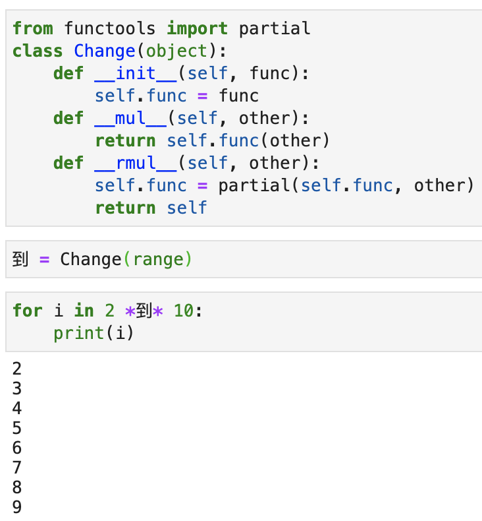The width and height of the screenshot is (482, 521).
Task: Click the final 'return self' line
Action: pyautogui.click(x=151, y=208)
